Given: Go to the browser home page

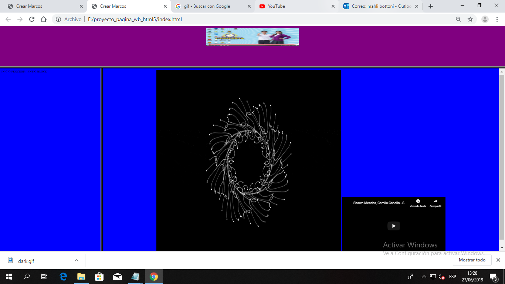Looking at the screenshot, I should coord(44,19).
